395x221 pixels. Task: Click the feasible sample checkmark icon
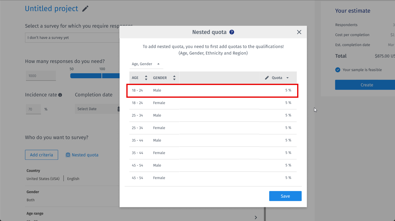pyautogui.click(x=338, y=70)
